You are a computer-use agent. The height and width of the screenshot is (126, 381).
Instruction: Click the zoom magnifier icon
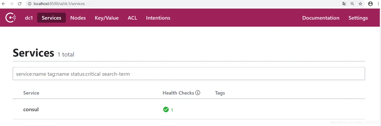pos(352,4)
